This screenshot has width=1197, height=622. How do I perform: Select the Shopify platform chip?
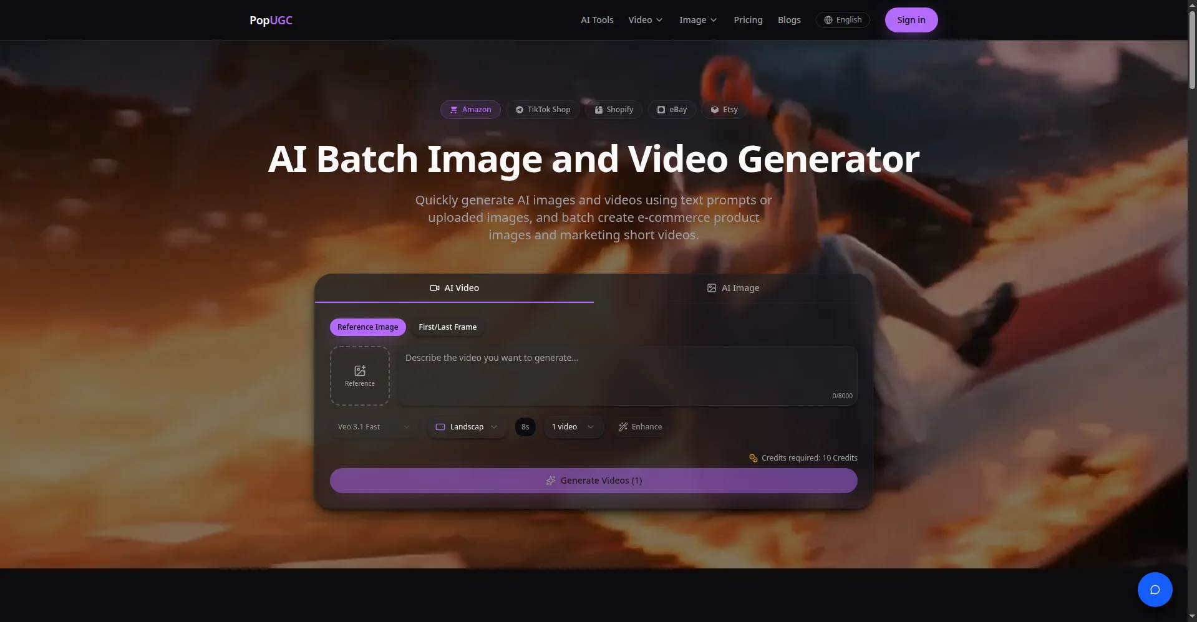tap(614, 110)
